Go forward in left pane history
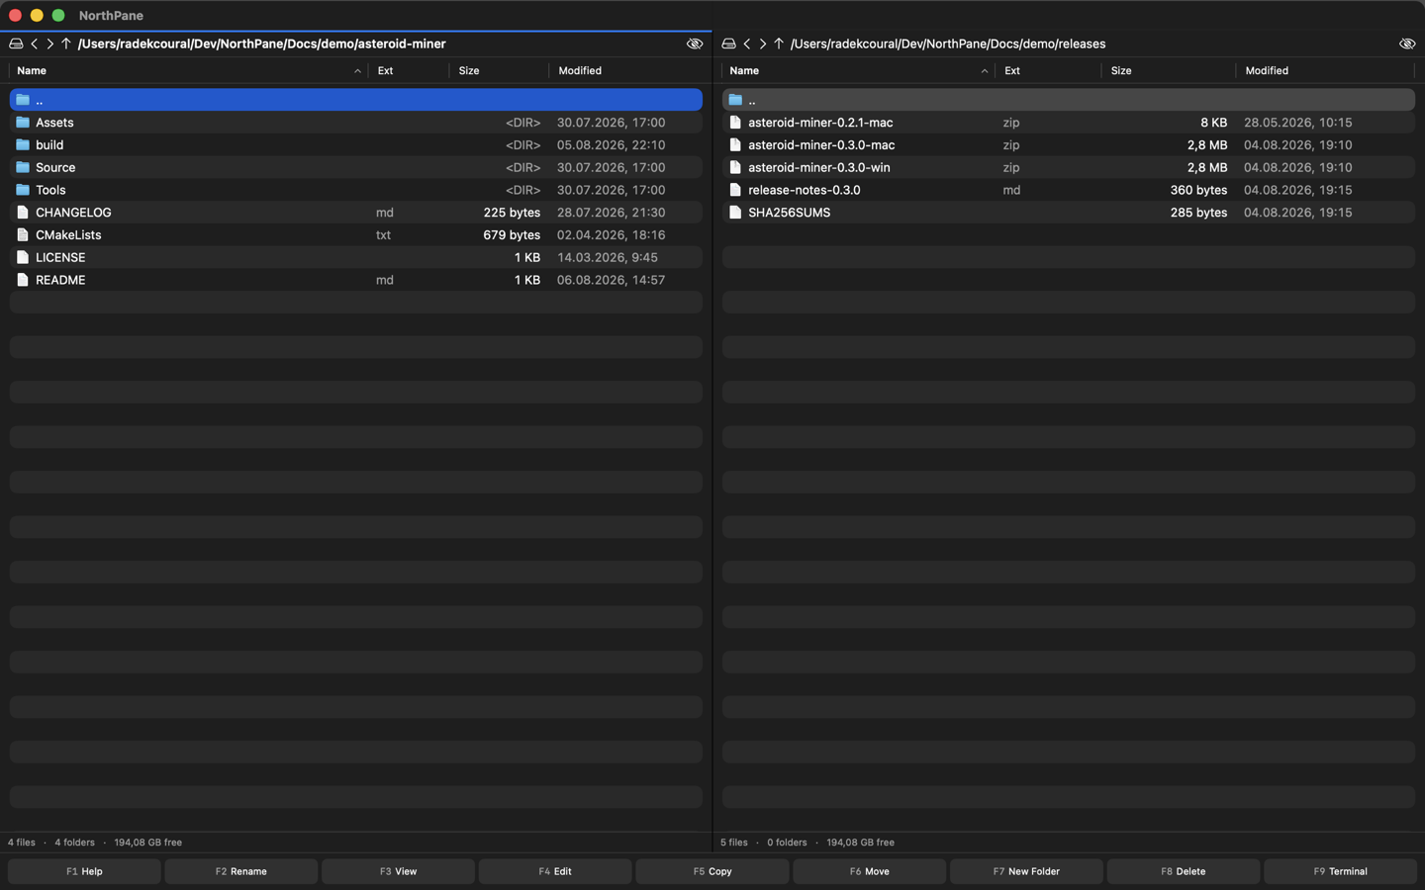 click(x=49, y=44)
